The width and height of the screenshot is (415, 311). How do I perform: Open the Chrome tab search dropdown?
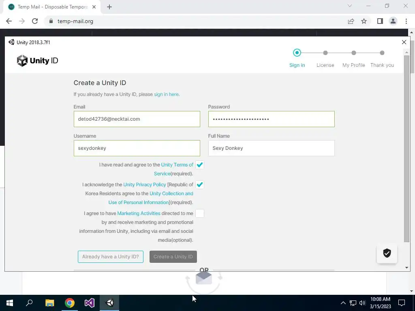(x=350, y=6)
